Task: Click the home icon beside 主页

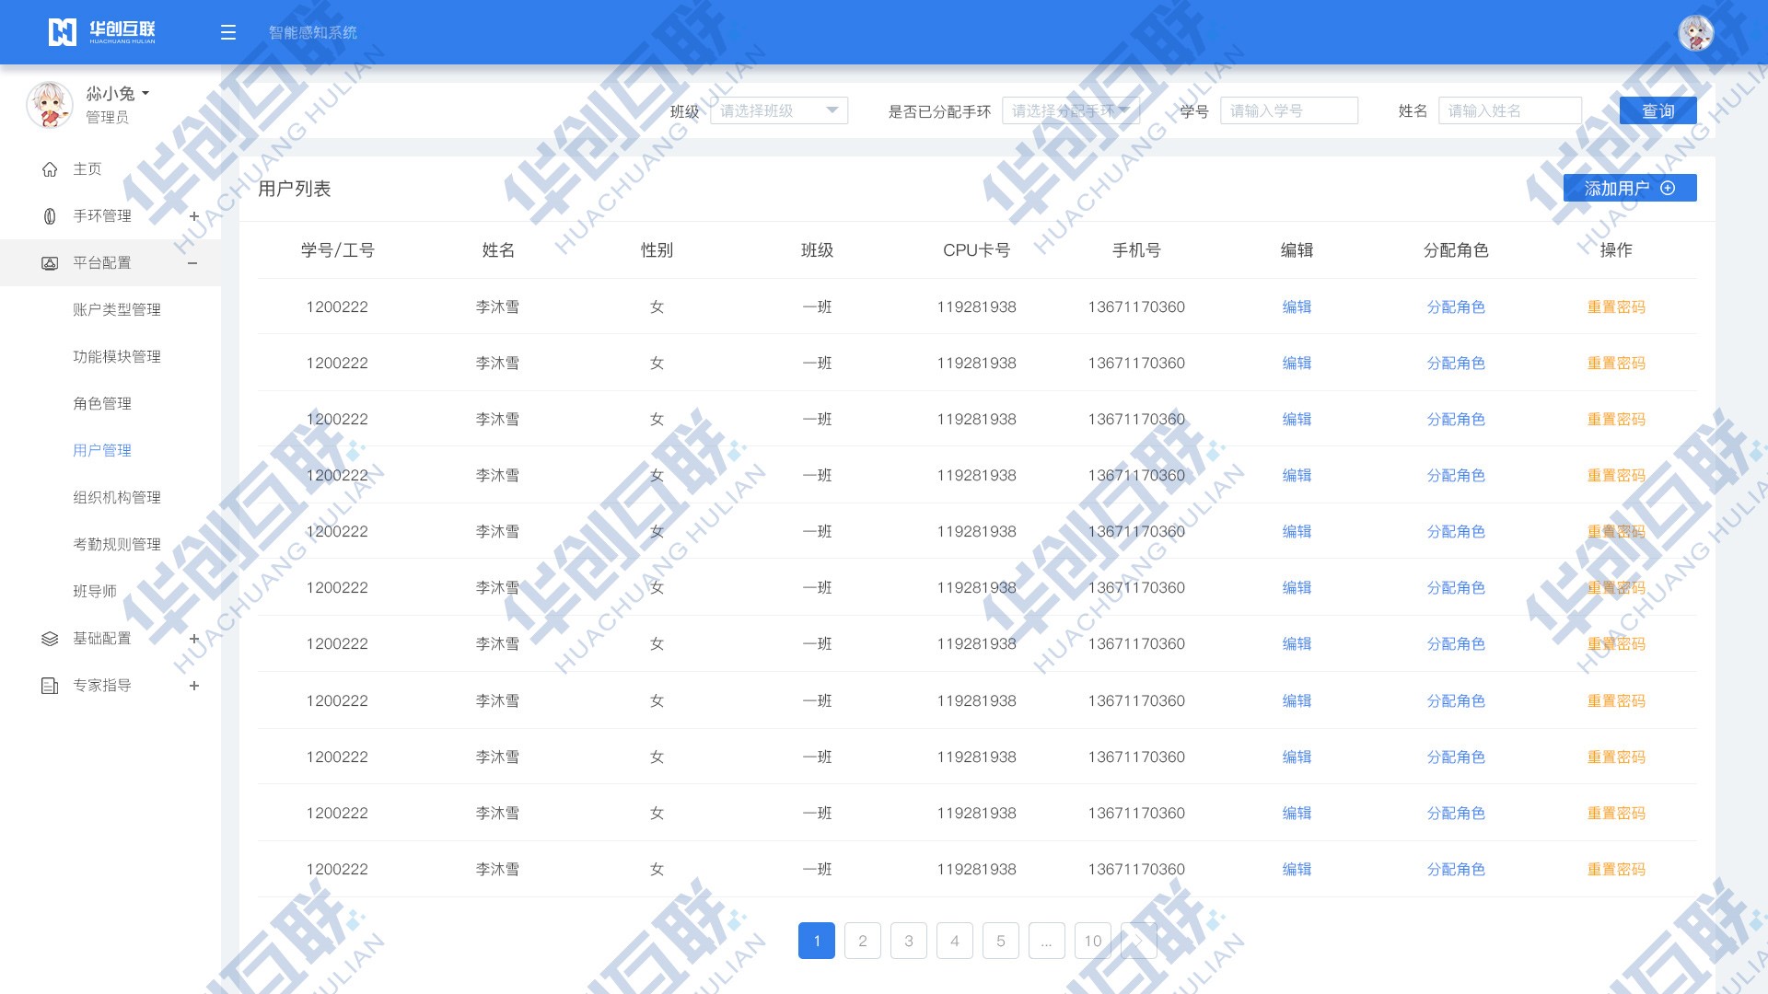Action: point(50,169)
